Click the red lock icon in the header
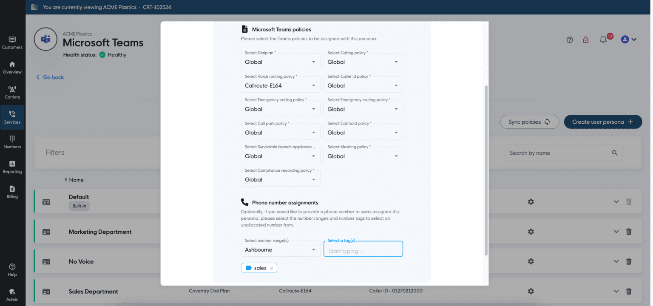Screen dimensions: 653x306 (586, 39)
